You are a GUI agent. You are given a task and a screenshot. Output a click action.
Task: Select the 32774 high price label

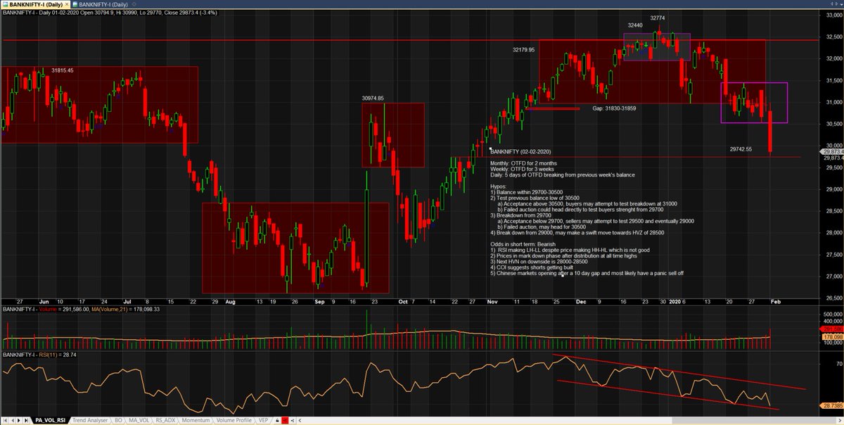pos(658,18)
